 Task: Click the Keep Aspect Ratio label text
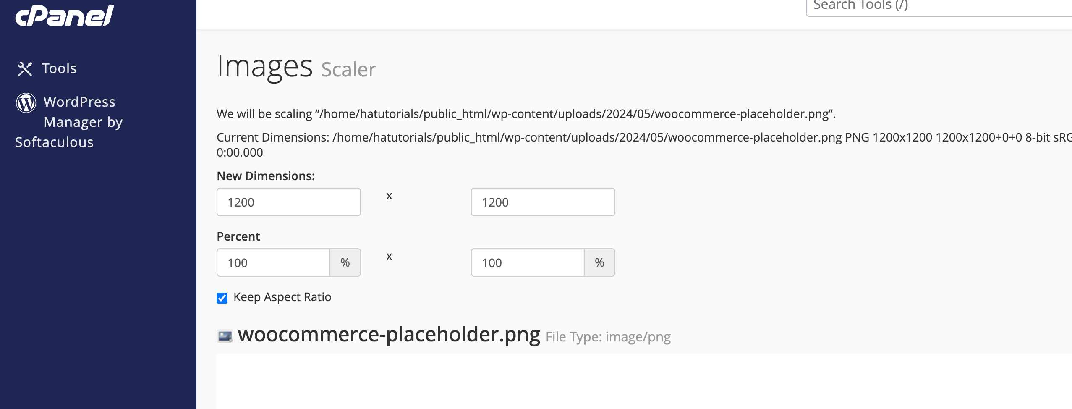tap(282, 297)
